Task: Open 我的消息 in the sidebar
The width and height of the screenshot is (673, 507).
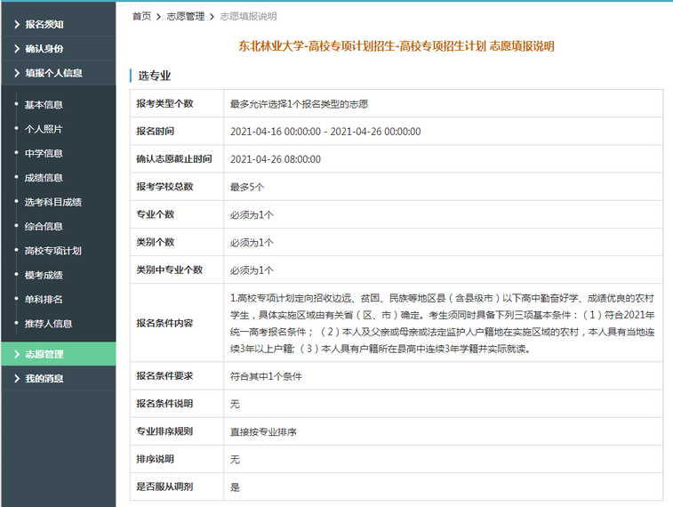Action: click(x=59, y=379)
